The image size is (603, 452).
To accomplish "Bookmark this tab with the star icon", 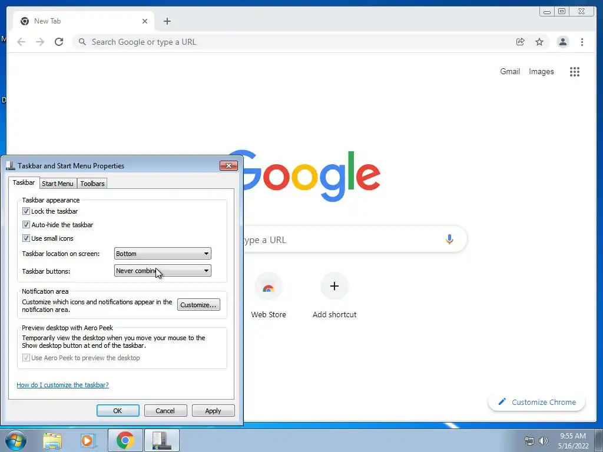I will pyautogui.click(x=539, y=42).
